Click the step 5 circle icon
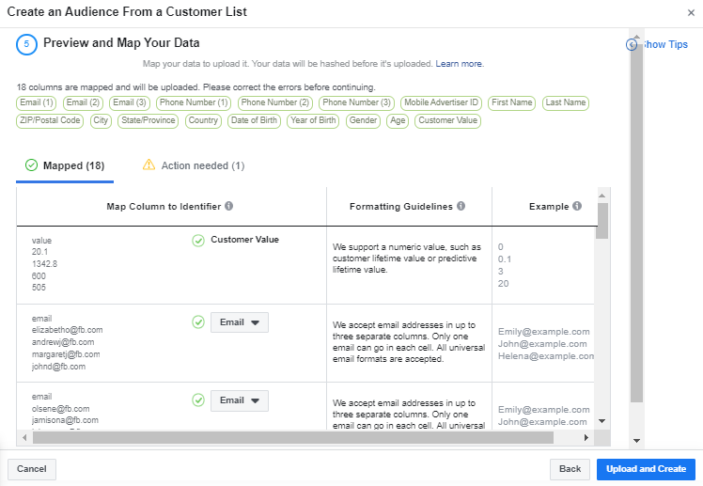Screen dimensions: 703x486 tap(27, 43)
